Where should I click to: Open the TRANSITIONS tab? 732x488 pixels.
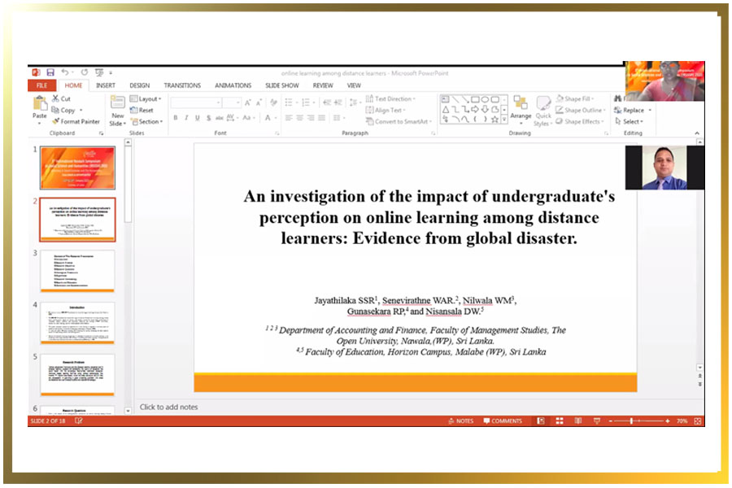point(182,85)
